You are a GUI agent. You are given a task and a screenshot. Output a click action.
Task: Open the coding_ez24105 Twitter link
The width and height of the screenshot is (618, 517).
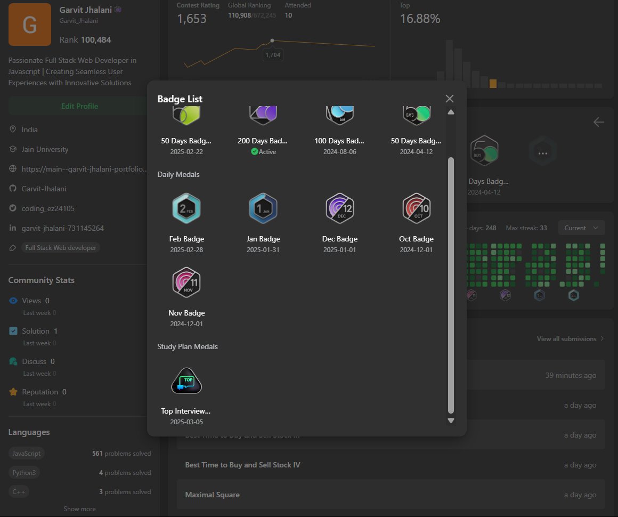tap(48, 208)
